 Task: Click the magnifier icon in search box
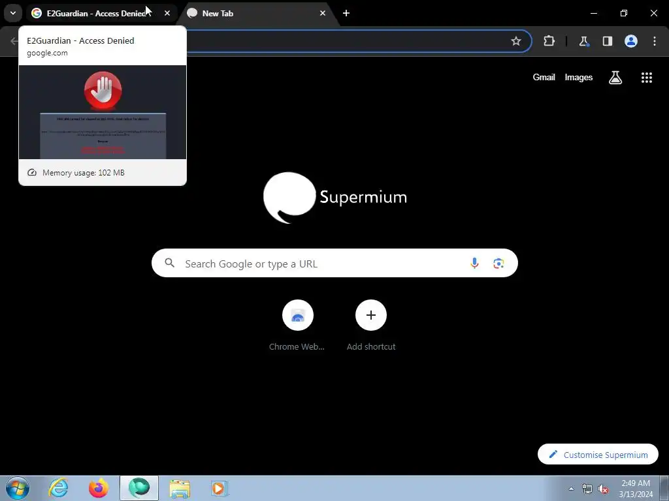tap(170, 263)
